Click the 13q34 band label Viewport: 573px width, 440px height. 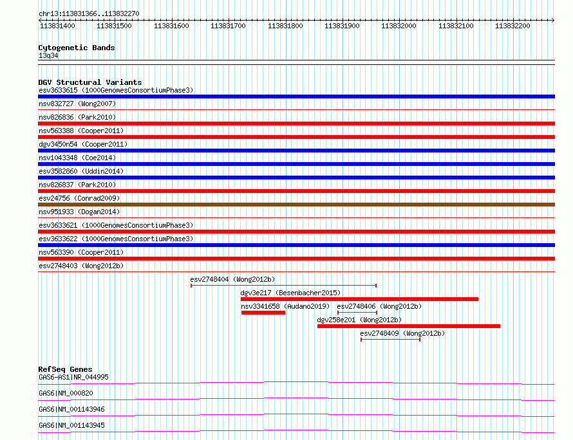[48, 55]
